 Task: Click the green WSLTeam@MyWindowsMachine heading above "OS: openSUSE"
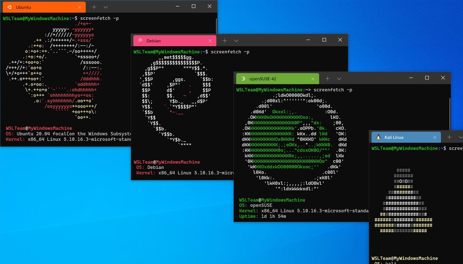coord(272,200)
